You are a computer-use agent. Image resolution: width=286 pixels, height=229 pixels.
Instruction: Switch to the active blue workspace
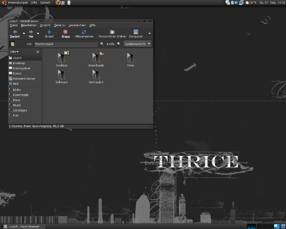tap(277, 226)
